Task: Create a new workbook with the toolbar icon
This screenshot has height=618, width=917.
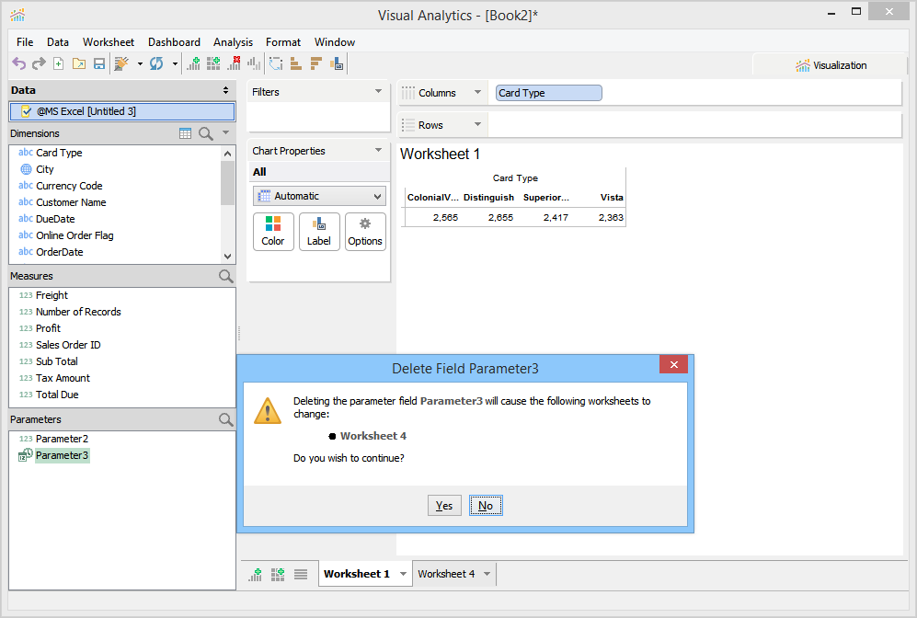Action: coord(59,63)
